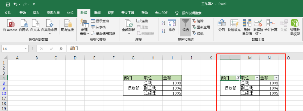The image size is (303, 111).
Task: Open the undo history dropdown arrow
Action: (20, 4)
